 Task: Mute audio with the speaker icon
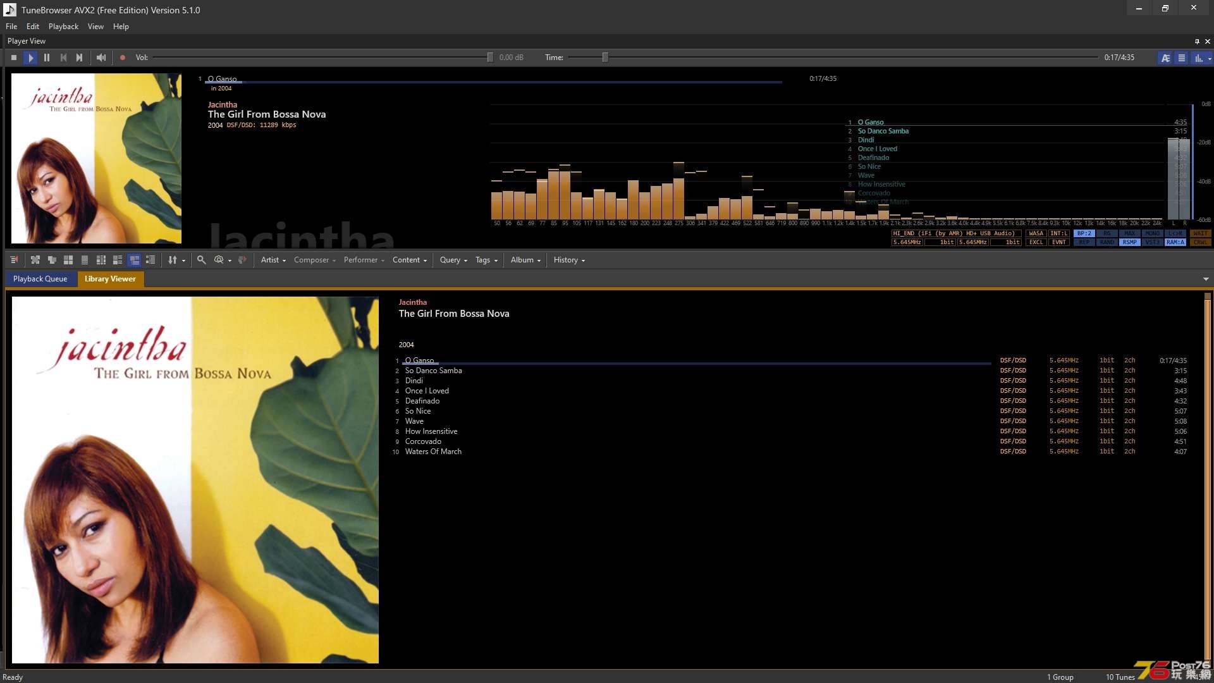[101, 58]
